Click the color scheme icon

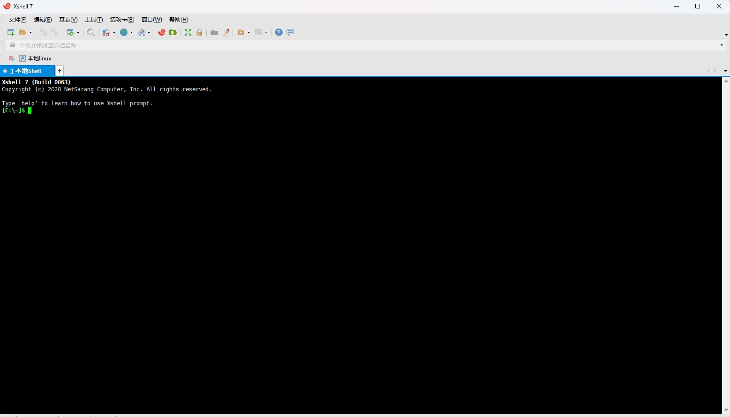106,32
